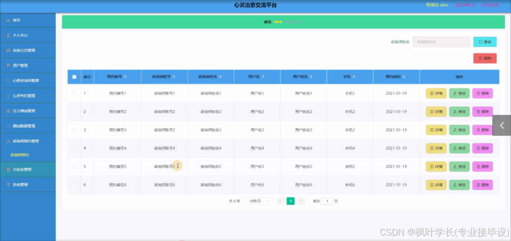Check the checkbox for row 预约编号1
This screenshot has height=241, width=511.
[74, 93]
